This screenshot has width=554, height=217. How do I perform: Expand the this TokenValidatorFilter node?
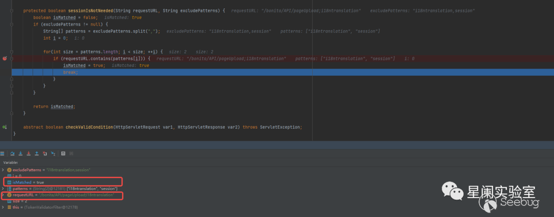click(3, 207)
